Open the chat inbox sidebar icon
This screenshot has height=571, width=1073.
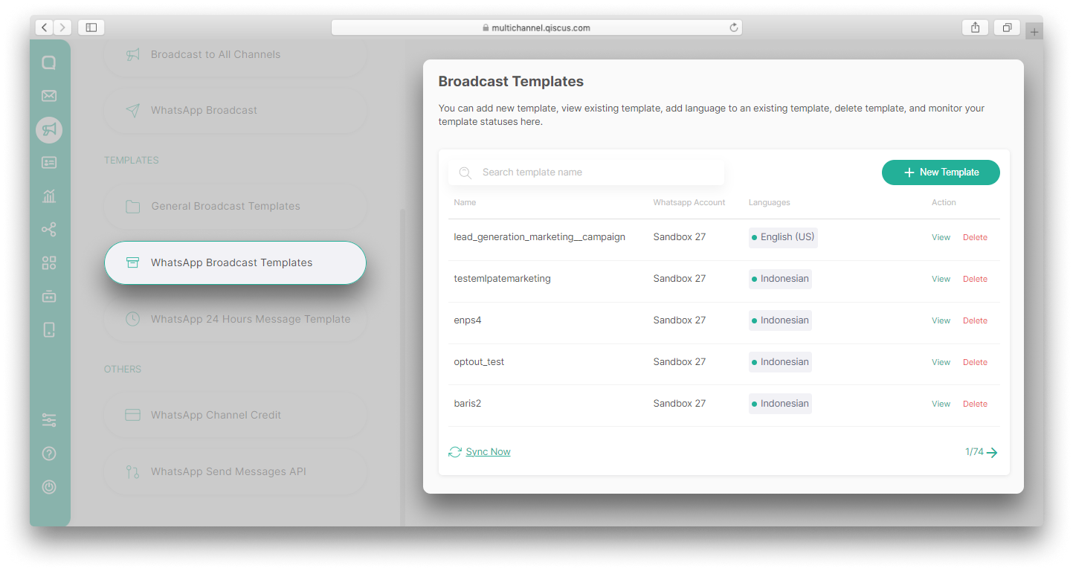click(x=49, y=62)
